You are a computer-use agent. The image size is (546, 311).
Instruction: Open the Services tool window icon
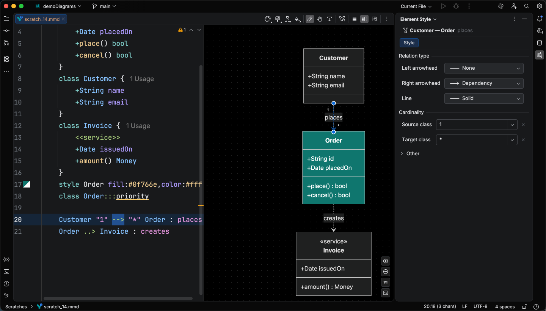[6, 259]
